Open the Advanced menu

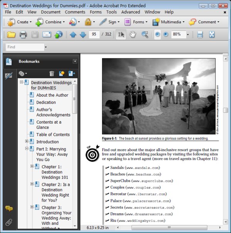(x=131, y=12)
